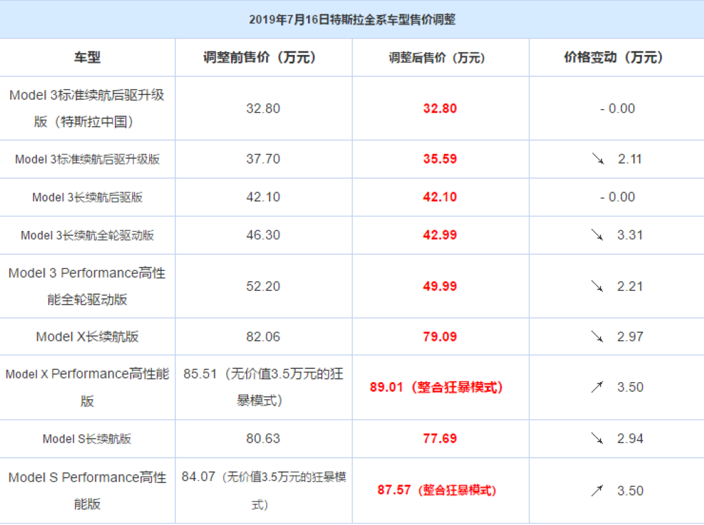This screenshot has height=525, width=704.
Task: Click the red 42.10 adjusted price
Action: point(440,197)
